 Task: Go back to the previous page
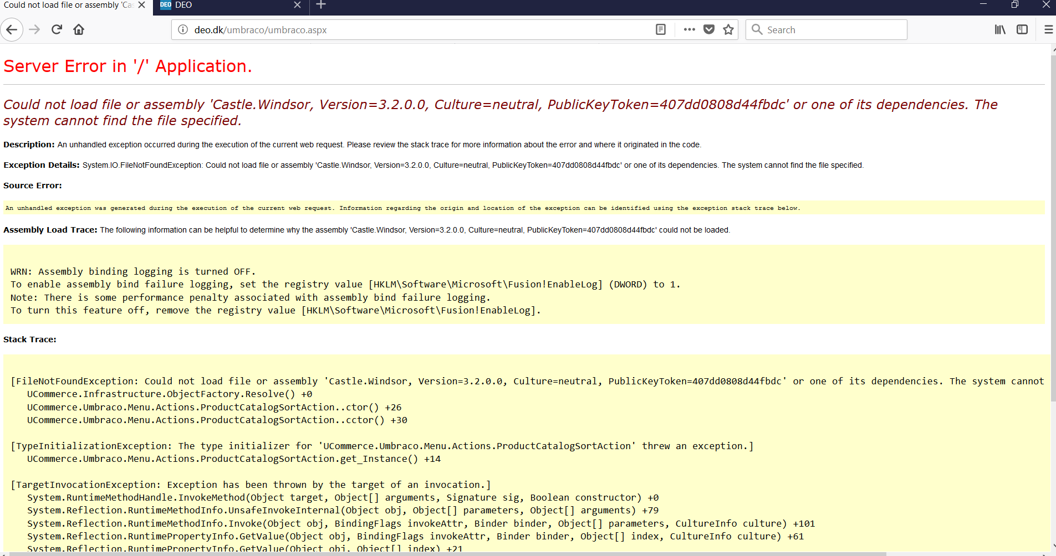click(x=12, y=30)
